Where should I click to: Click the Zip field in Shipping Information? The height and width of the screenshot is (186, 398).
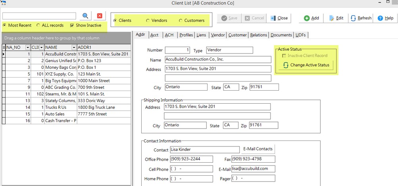[x=263, y=125]
